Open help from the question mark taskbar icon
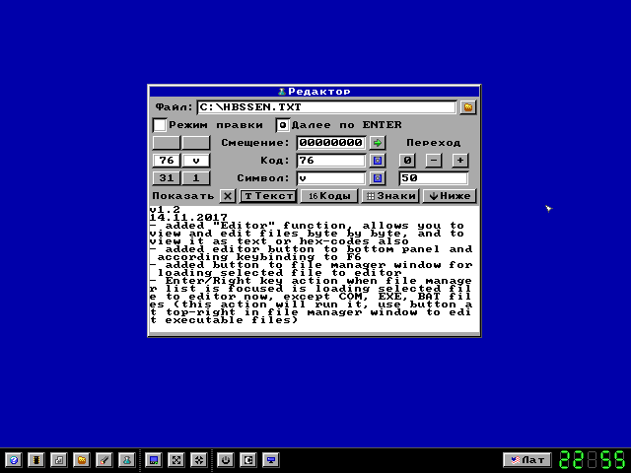631x473 pixels. coord(13,459)
